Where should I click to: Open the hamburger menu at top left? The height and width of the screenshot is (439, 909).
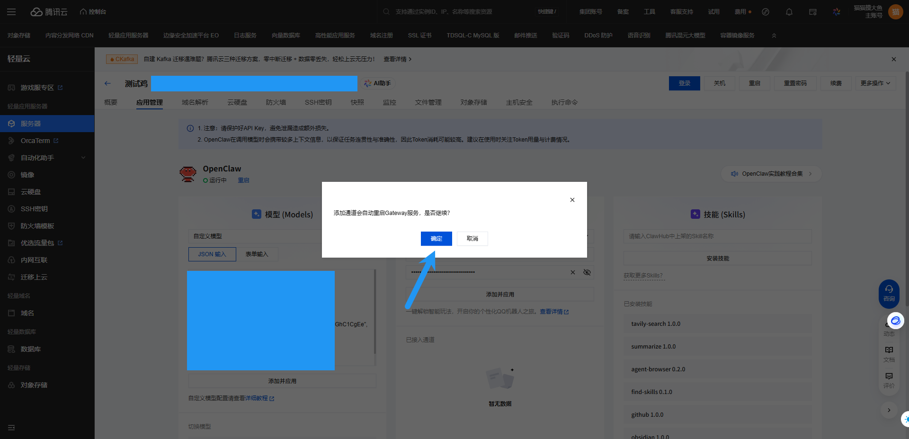click(11, 12)
